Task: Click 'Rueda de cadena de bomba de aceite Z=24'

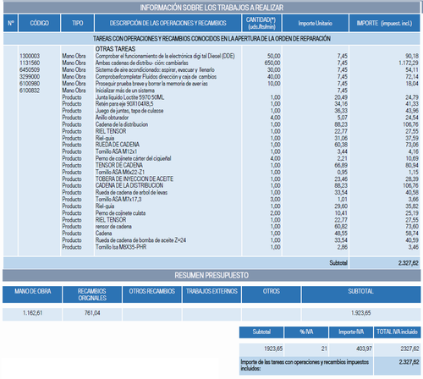Action: [x=140, y=240]
